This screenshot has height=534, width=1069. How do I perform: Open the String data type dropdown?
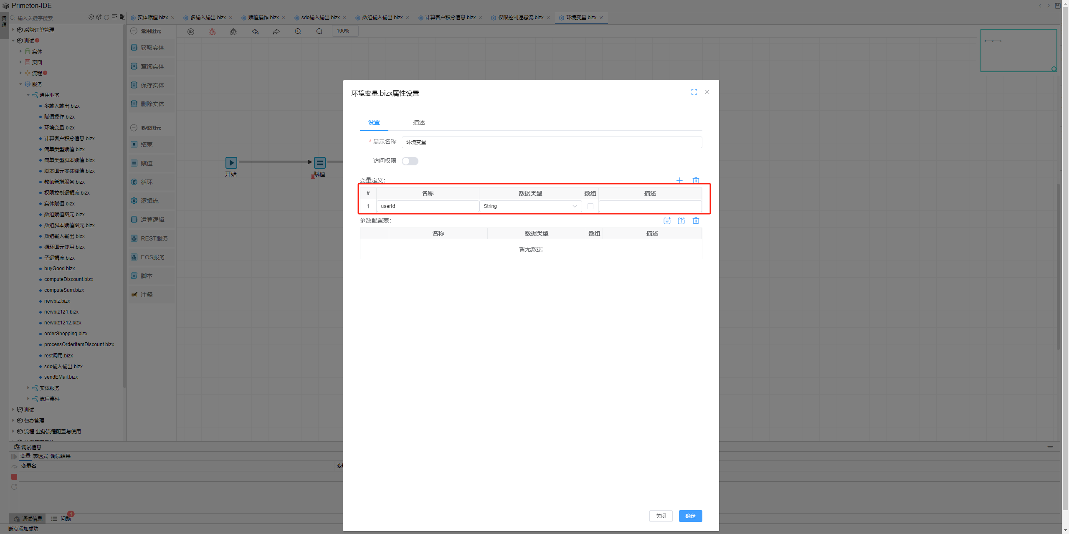tap(530, 206)
